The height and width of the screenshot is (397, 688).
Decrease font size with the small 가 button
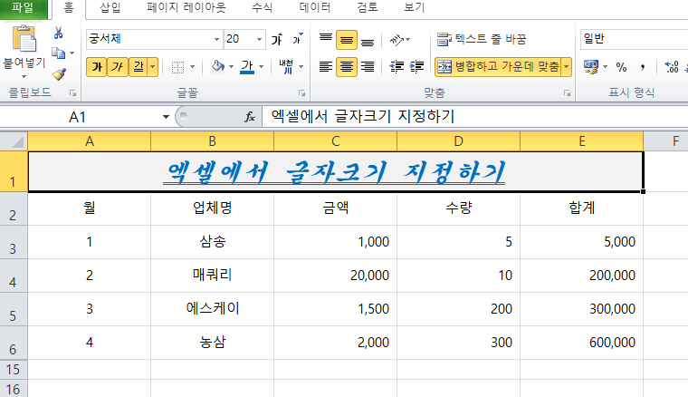click(x=298, y=39)
